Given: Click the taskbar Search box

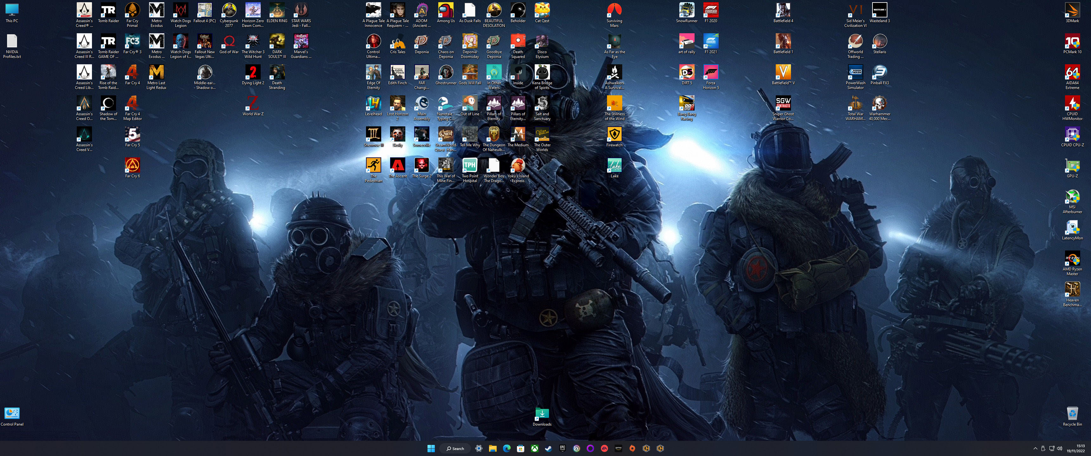Looking at the screenshot, I should (455, 448).
